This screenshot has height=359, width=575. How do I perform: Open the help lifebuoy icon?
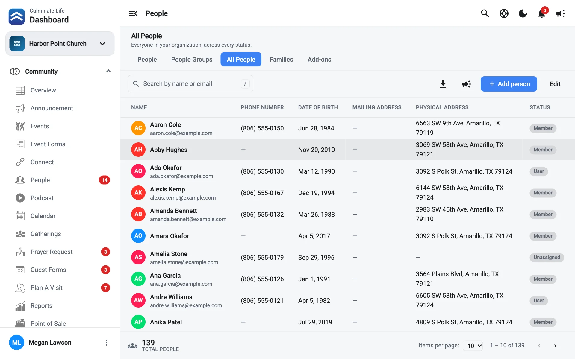pos(504,13)
